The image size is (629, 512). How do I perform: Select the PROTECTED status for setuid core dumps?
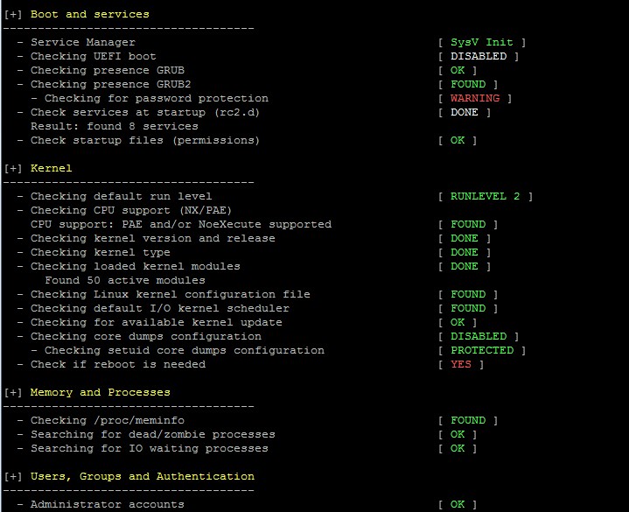click(x=481, y=350)
